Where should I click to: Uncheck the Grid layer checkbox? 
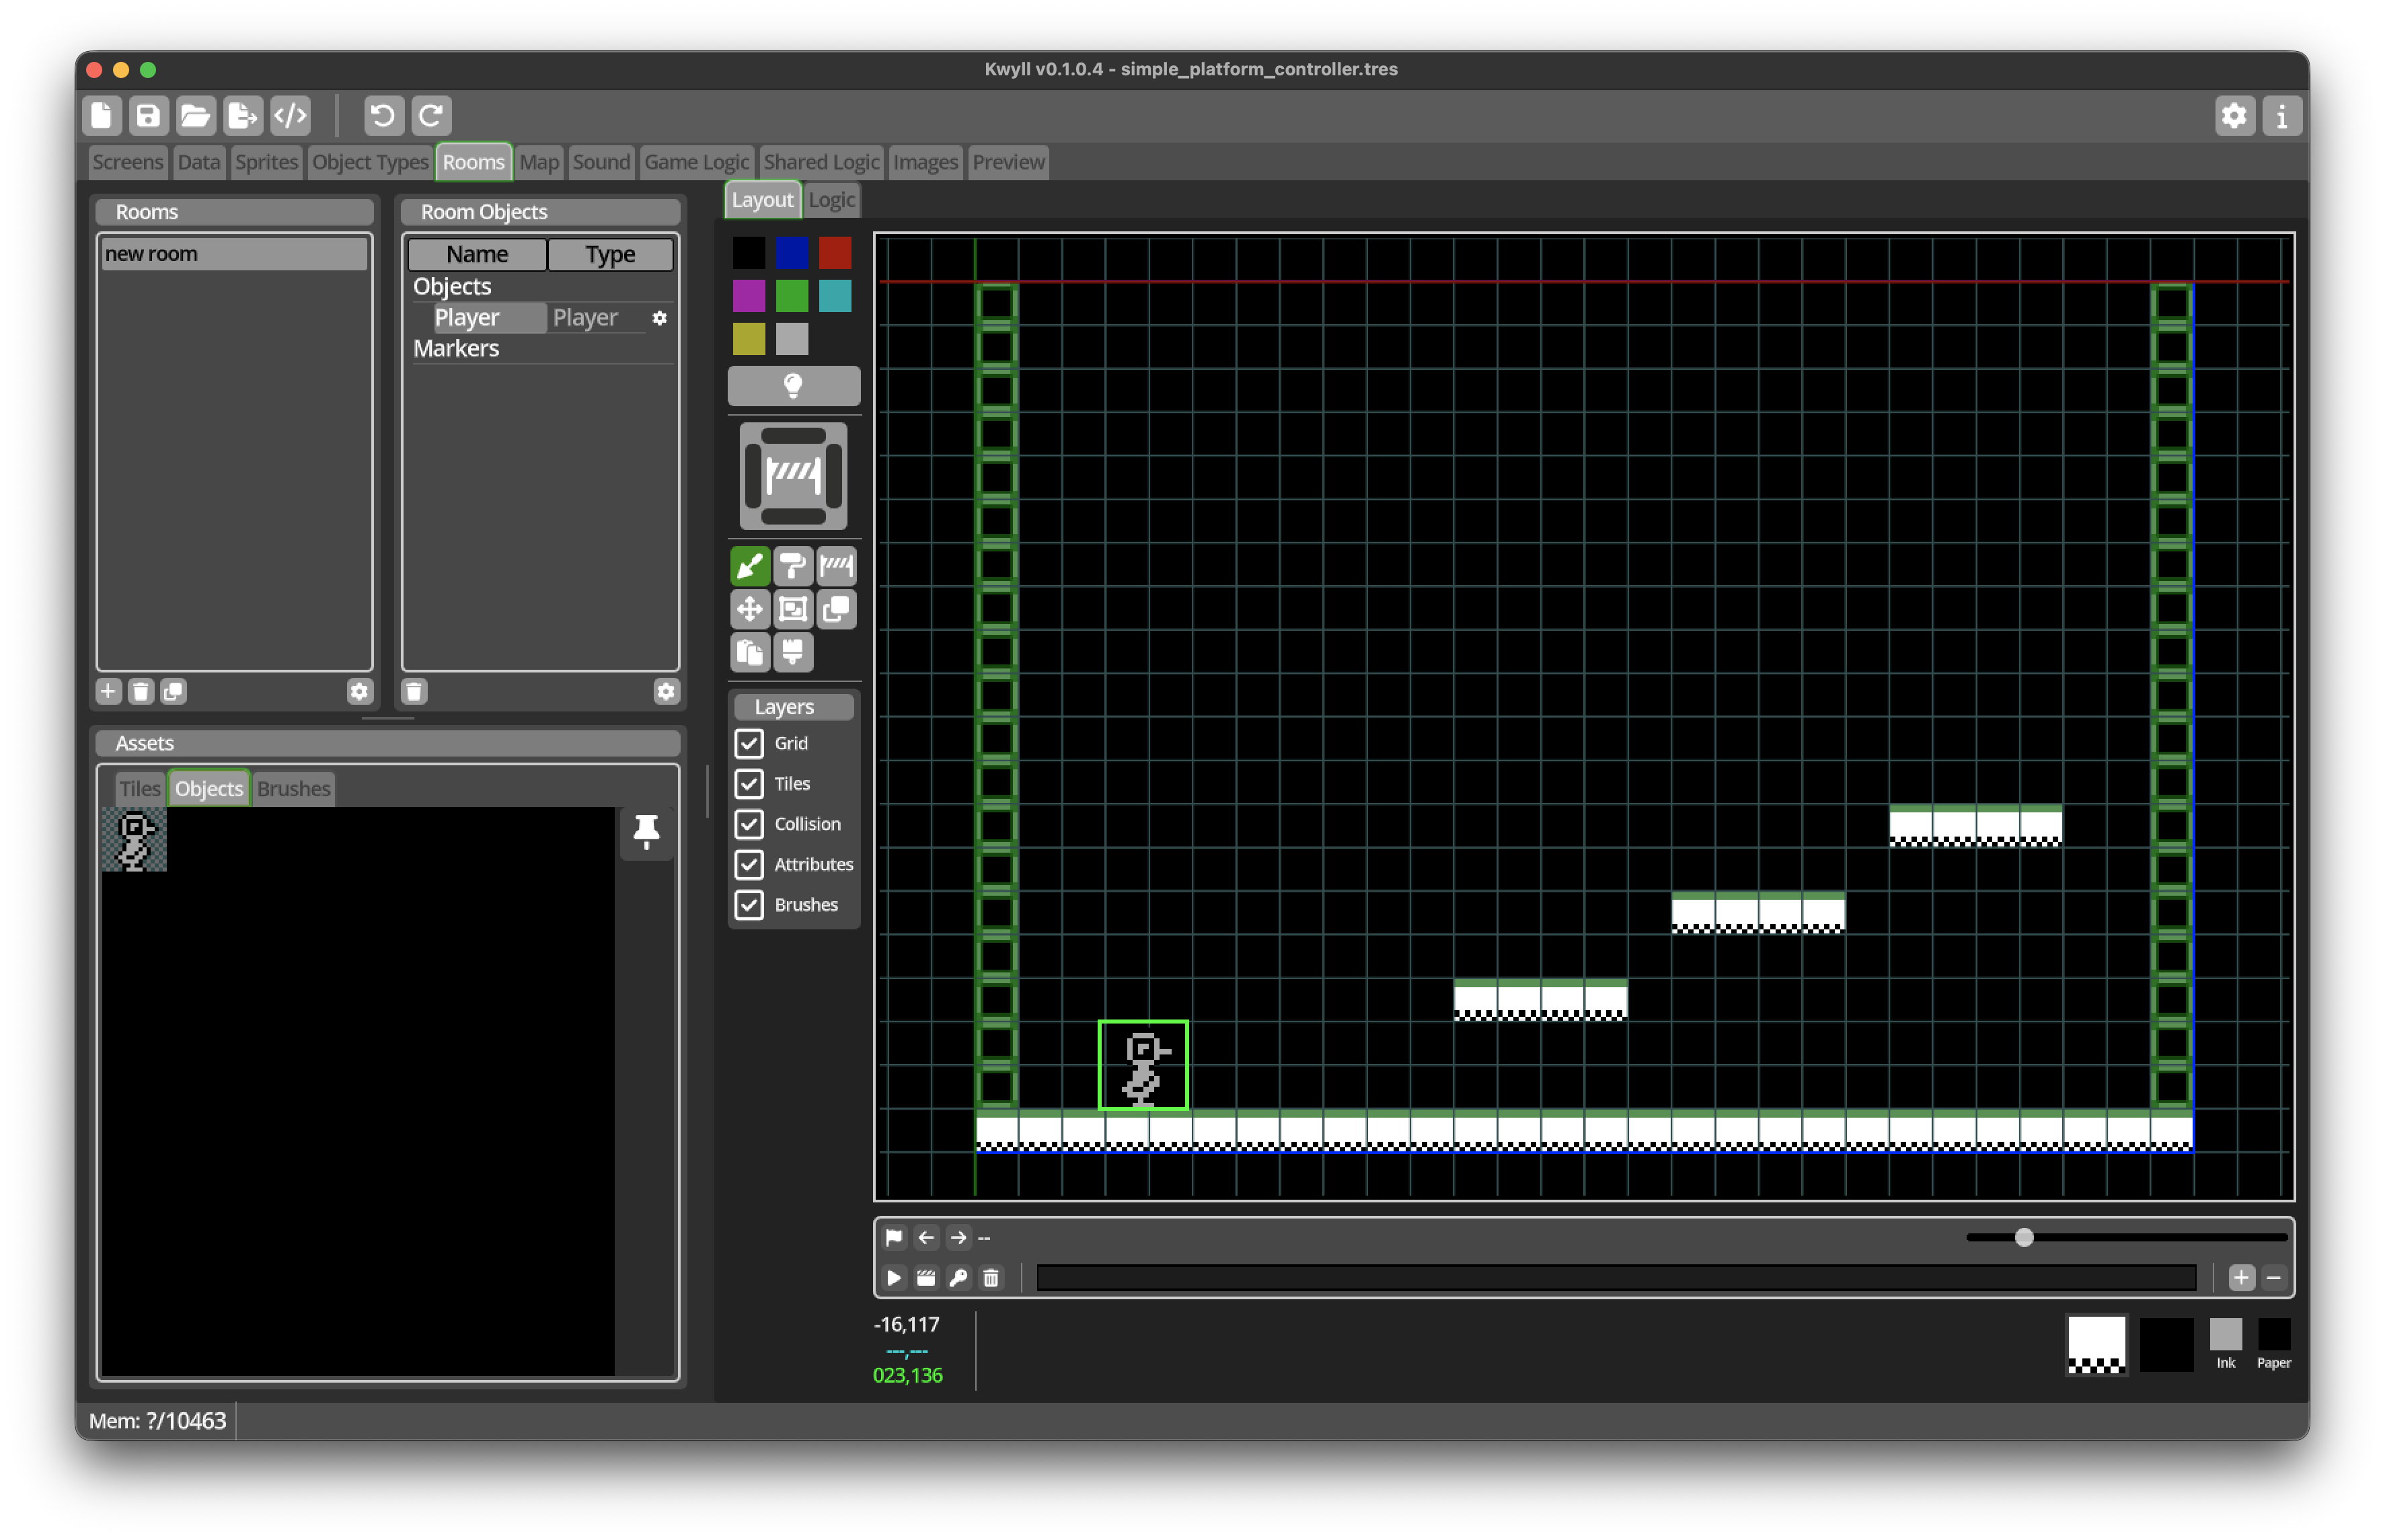click(749, 743)
